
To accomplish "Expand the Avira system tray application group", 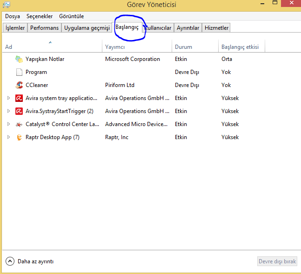I will coord(8,98).
